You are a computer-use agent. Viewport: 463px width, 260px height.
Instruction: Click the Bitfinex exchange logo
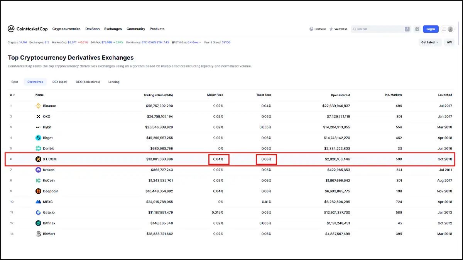click(38, 223)
